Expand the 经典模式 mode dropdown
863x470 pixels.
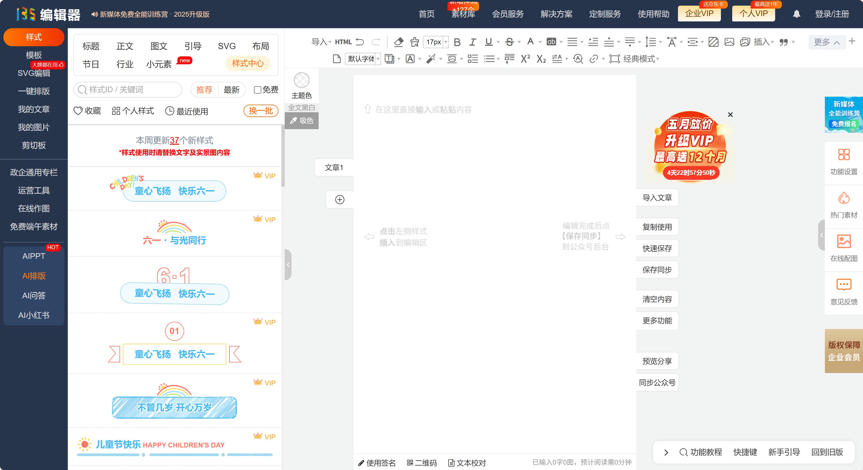[x=641, y=59]
